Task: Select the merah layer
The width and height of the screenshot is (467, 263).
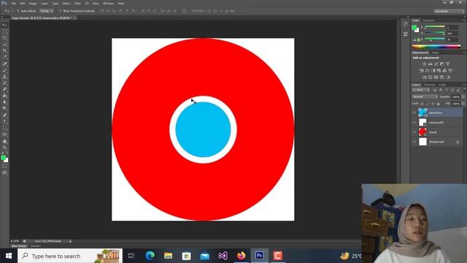Action: tap(438, 132)
